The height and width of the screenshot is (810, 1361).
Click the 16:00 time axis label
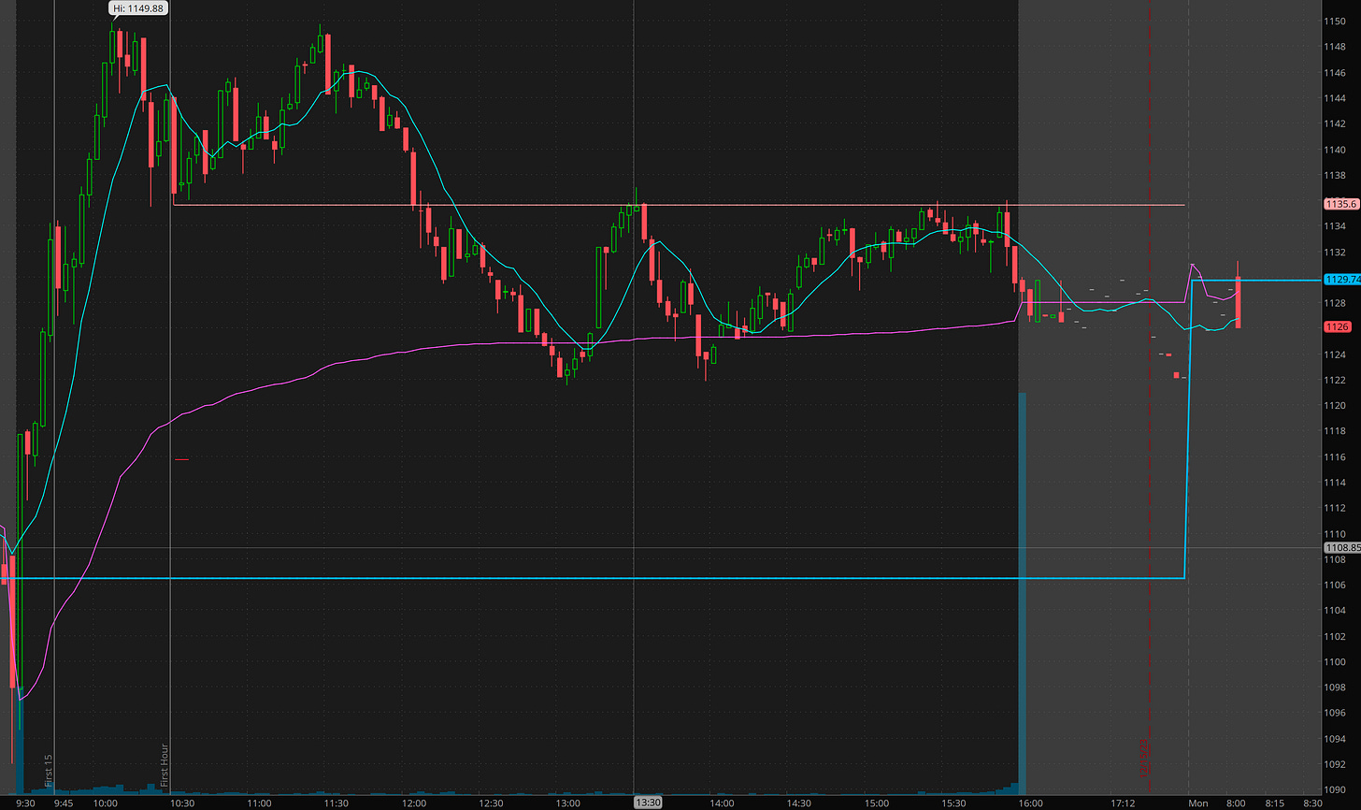click(x=1030, y=803)
